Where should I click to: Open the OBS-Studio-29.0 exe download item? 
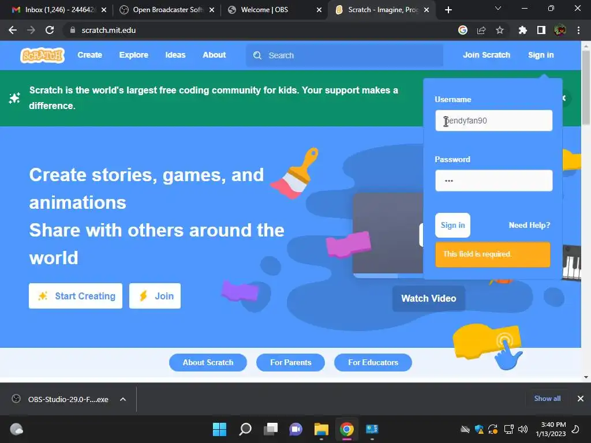click(x=61, y=399)
